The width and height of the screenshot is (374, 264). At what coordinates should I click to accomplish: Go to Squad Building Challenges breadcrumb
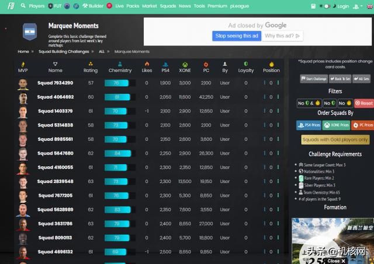[64, 52]
